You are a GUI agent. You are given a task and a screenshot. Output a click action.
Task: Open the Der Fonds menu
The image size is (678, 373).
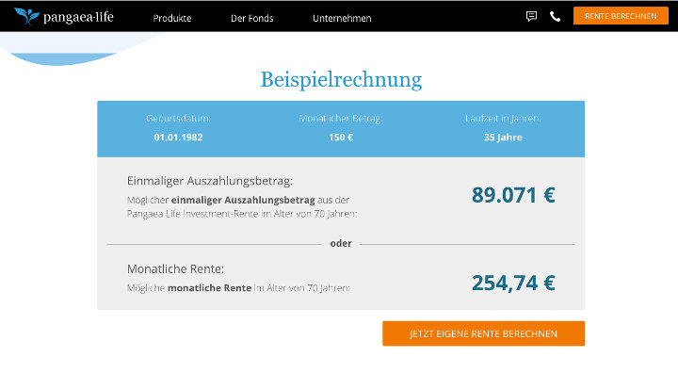(252, 18)
